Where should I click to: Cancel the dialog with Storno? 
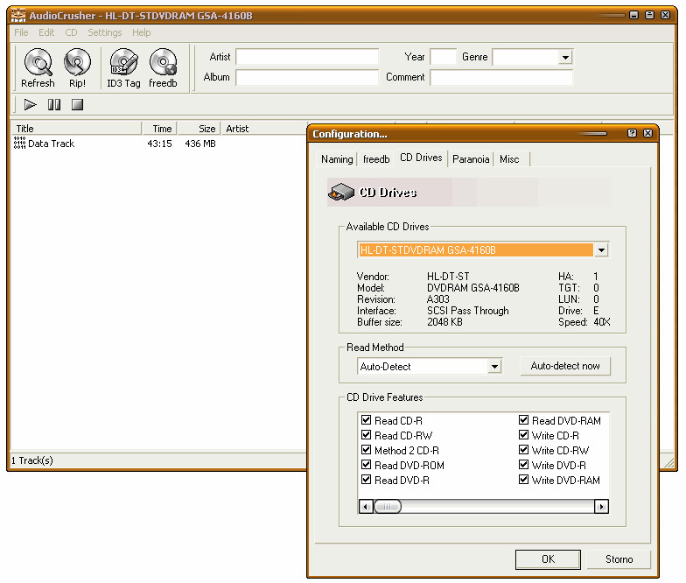619,559
